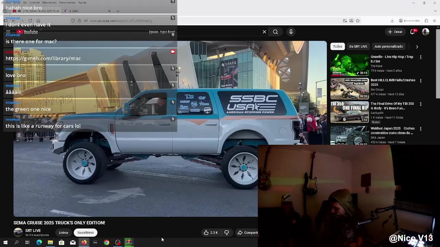This screenshot has width=440, height=247.
Task: Open the g-meh.com/library/mac chat link
Action: point(43,58)
